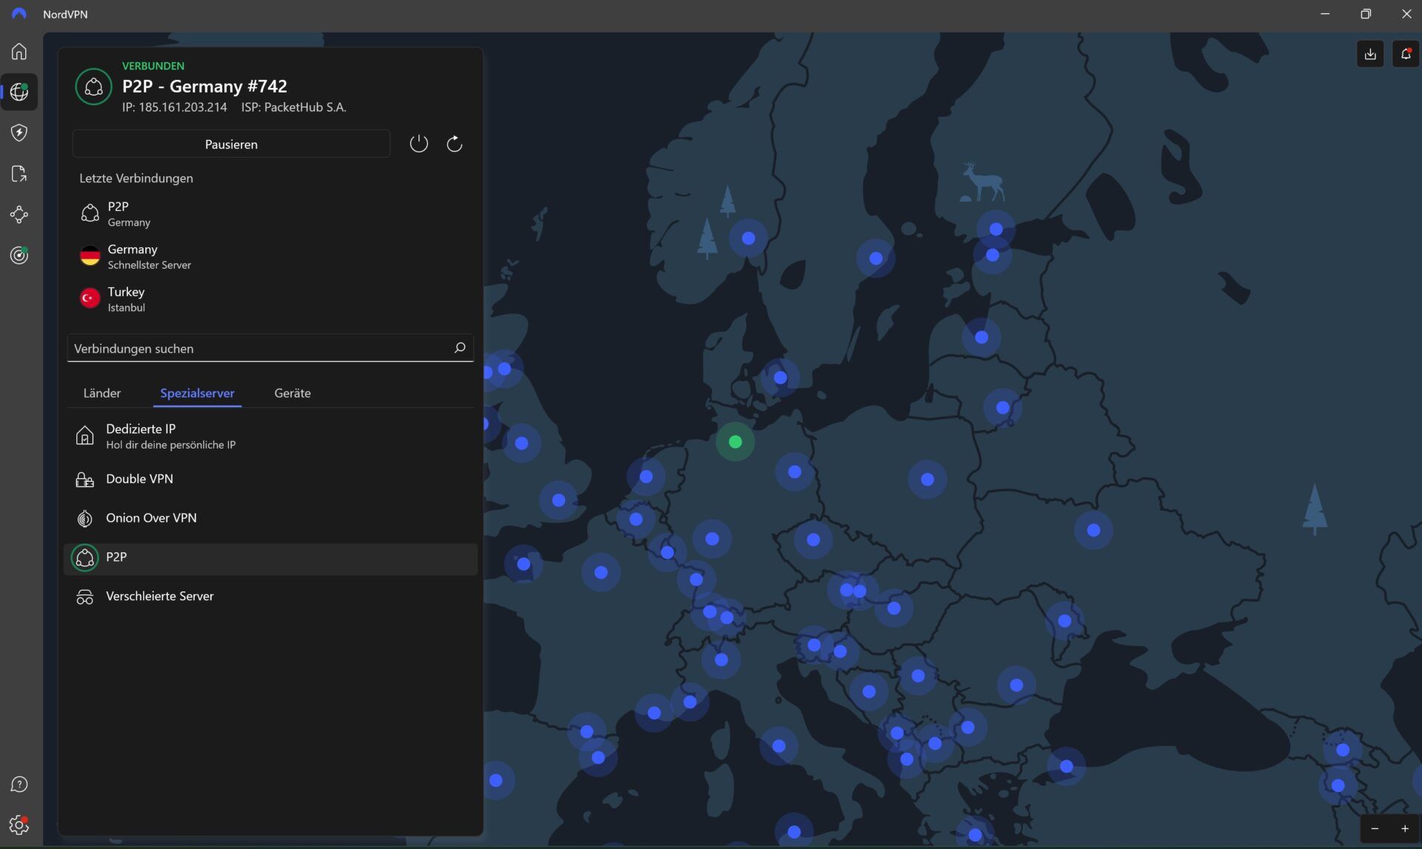1422x849 pixels.
Task: Click the power disconnect icon
Action: [418, 144]
